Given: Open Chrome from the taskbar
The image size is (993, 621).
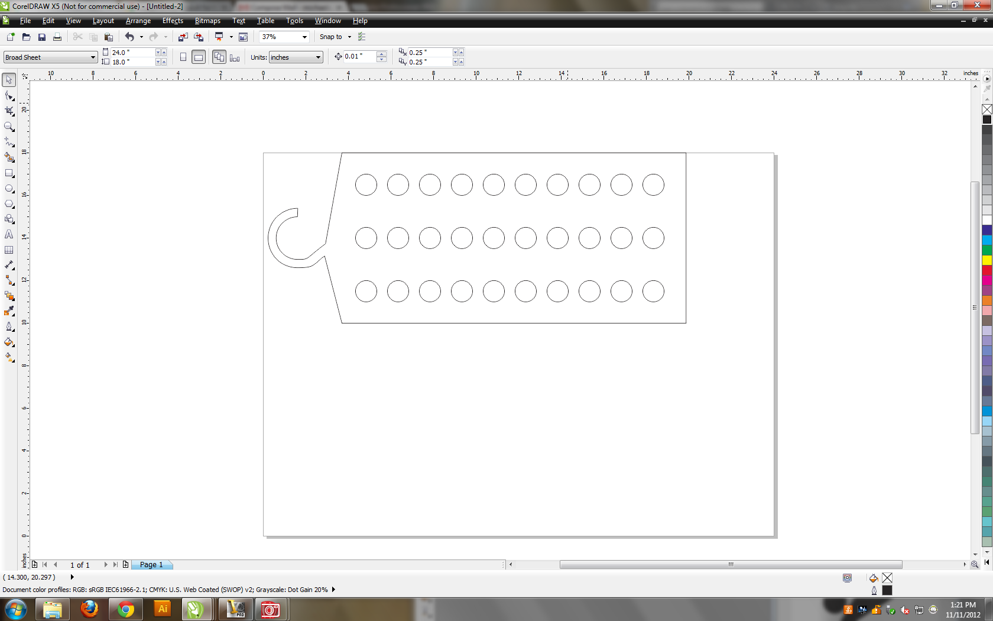Looking at the screenshot, I should (x=126, y=609).
